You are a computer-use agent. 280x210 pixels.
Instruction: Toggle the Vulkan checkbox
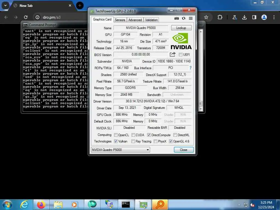point(116,141)
